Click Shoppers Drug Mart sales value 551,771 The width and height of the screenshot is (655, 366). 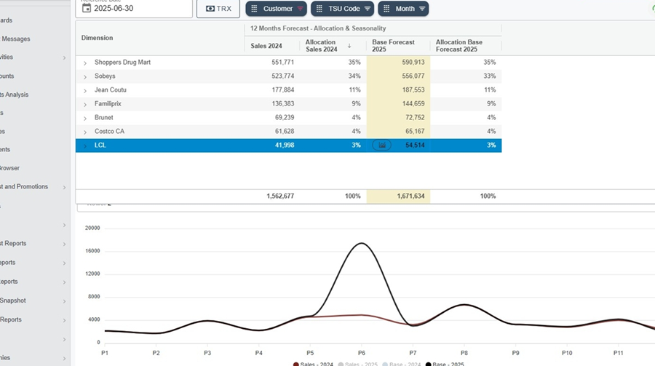pos(283,63)
